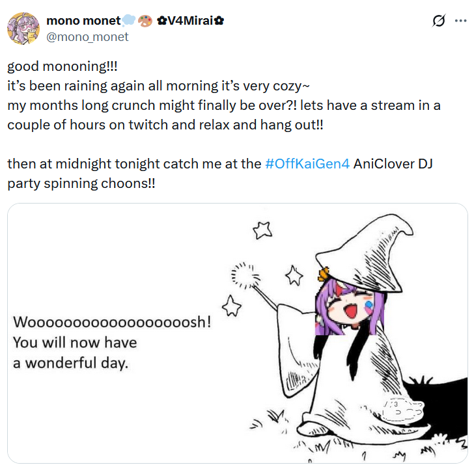Follow the #OffKaiGen4 hashtag link

[307, 164]
